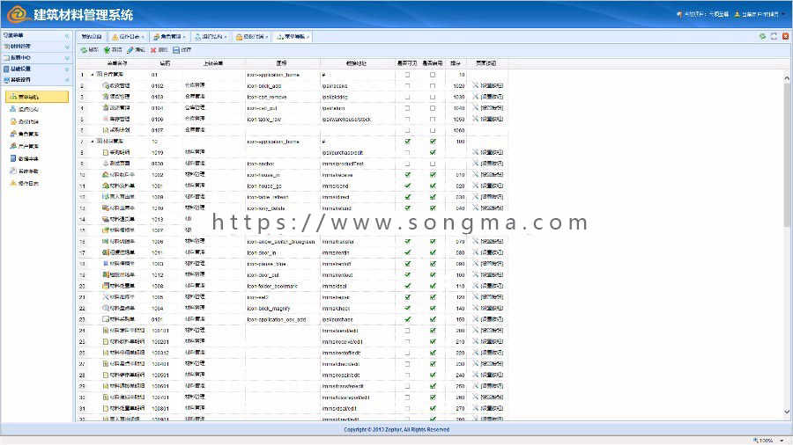This screenshot has width=793, height=445.
Task: Click the orange system logo in header
Action: pyautogui.click(x=19, y=14)
